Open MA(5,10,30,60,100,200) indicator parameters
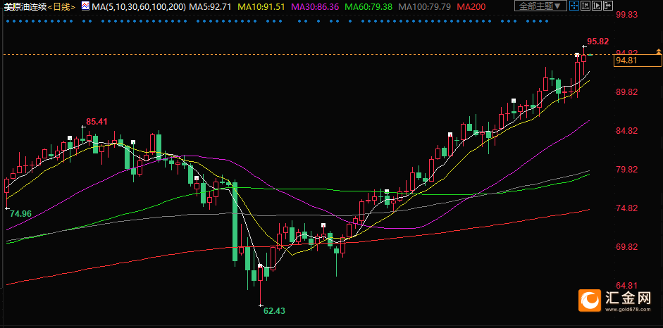The height and width of the screenshot is (328, 663). click(138, 7)
